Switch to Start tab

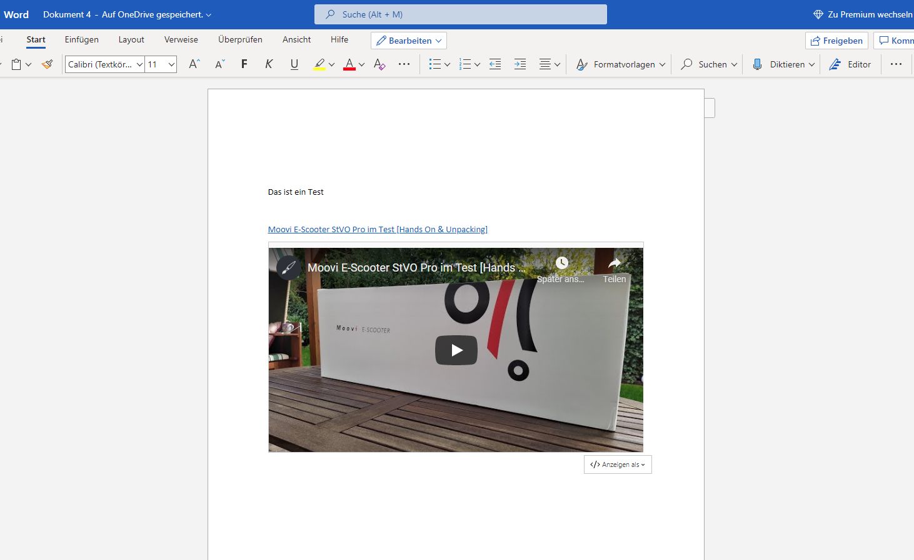36,39
